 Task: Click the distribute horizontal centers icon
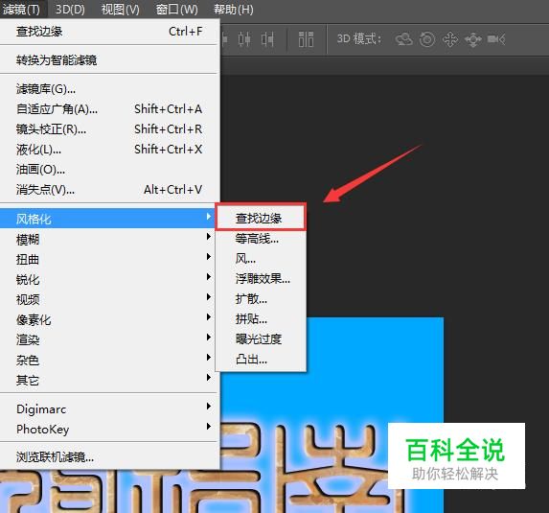[x=244, y=39]
